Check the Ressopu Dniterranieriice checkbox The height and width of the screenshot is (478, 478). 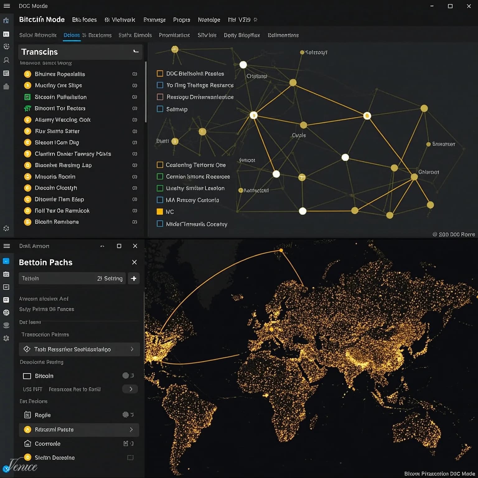coord(160,97)
